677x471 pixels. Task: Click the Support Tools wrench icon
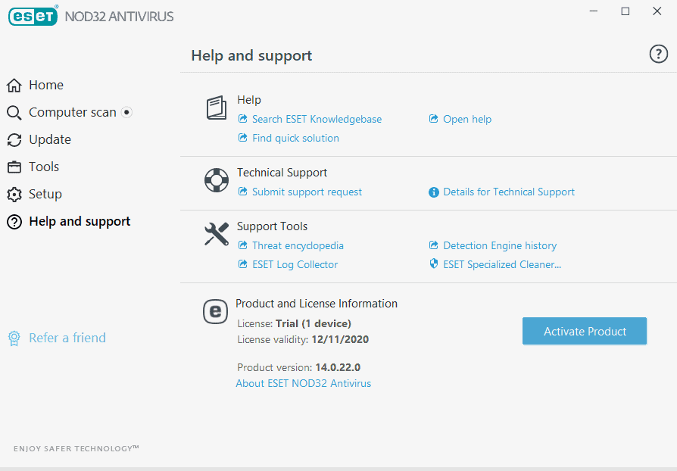click(x=216, y=235)
